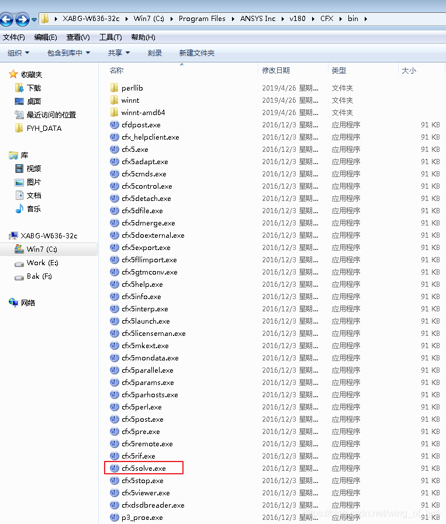Click the ANSYS Inc breadcrumb segment
Viewport: 446px width, 524px height.
click(258, 19)
